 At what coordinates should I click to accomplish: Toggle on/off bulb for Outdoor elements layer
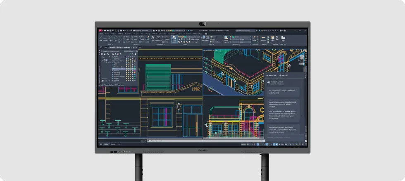126,77
